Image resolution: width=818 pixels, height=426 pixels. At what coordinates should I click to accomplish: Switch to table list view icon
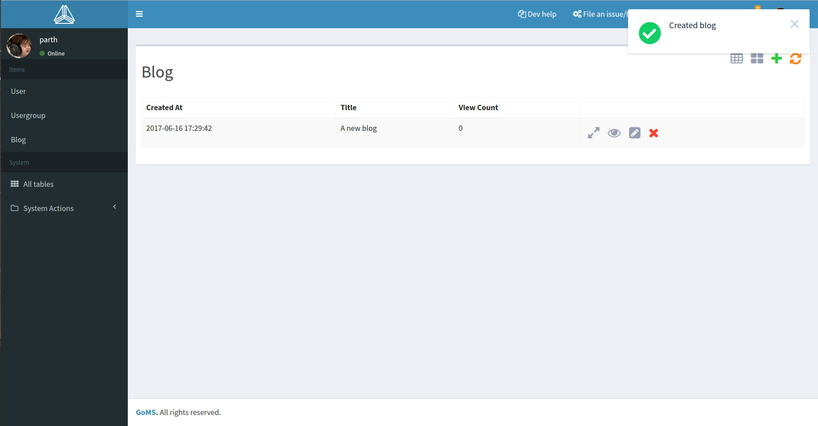(736, 59)
